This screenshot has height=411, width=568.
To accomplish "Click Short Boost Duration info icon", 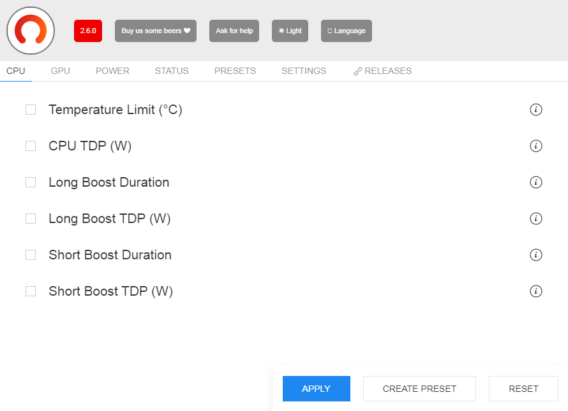I will click(536, 255).
